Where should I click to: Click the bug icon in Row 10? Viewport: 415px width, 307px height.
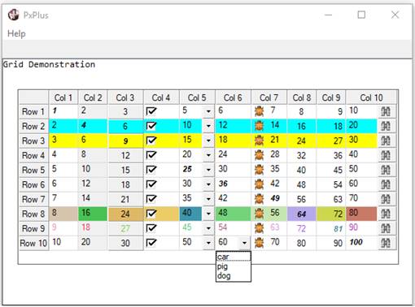pyautogui.click(x=259, y=243)
